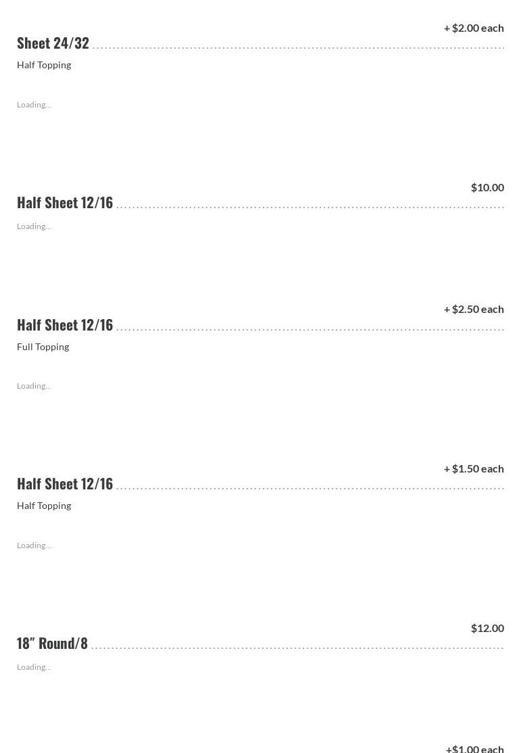Click Loading text below Half Sheet Half Topping

(34, 545)
